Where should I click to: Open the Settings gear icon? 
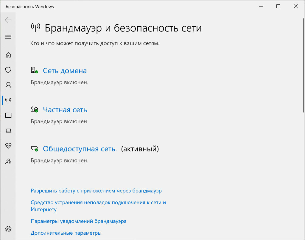8,229
